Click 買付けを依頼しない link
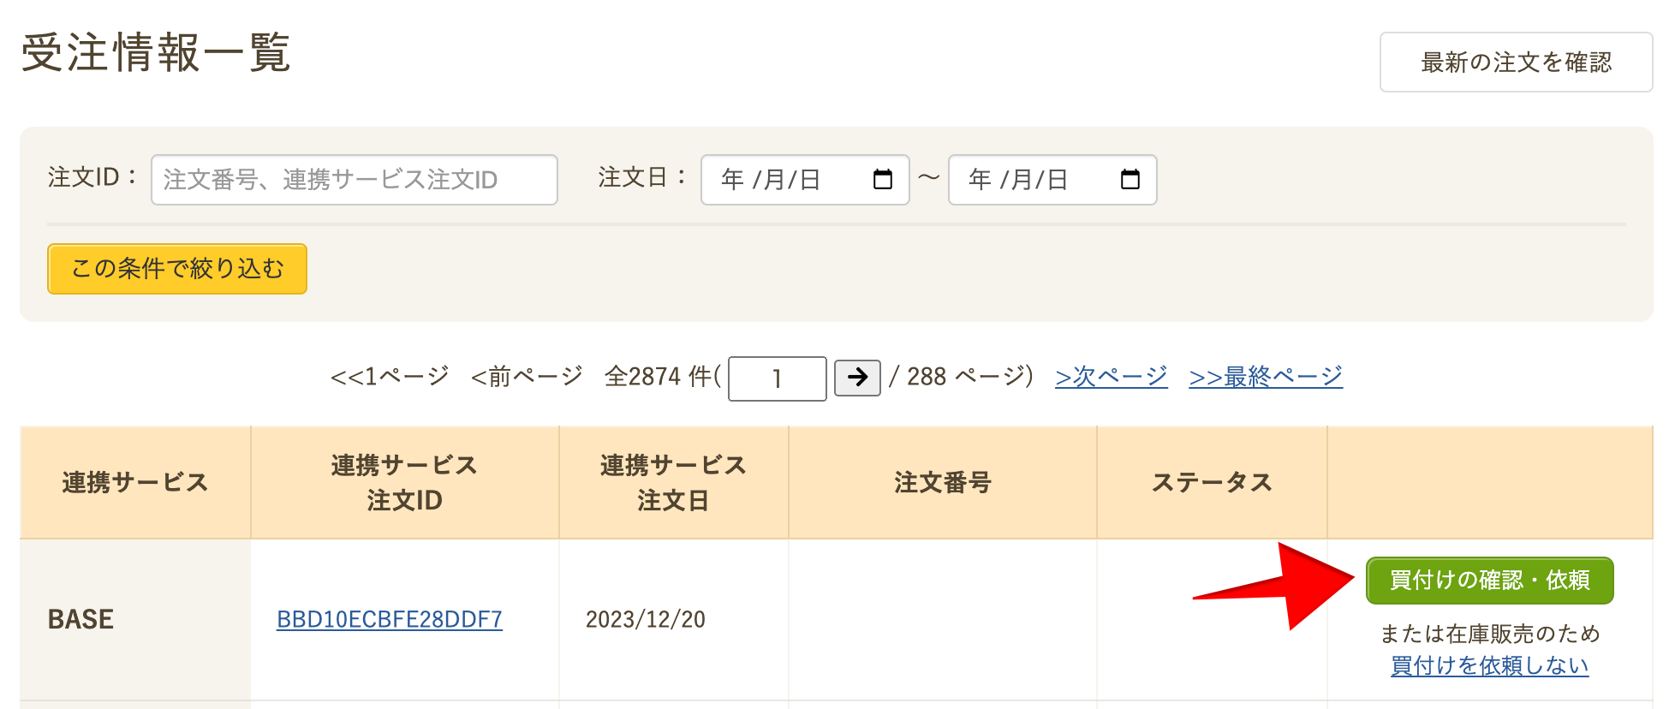The width and height of the screenshot is (1675, 709). 1489,665
